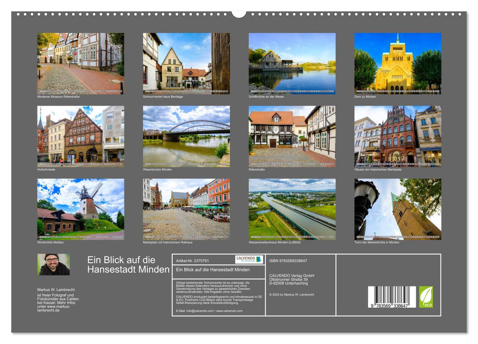Click the caption 'Hufschmiede'
Screen dimensions: 478x344
point(46,170)
